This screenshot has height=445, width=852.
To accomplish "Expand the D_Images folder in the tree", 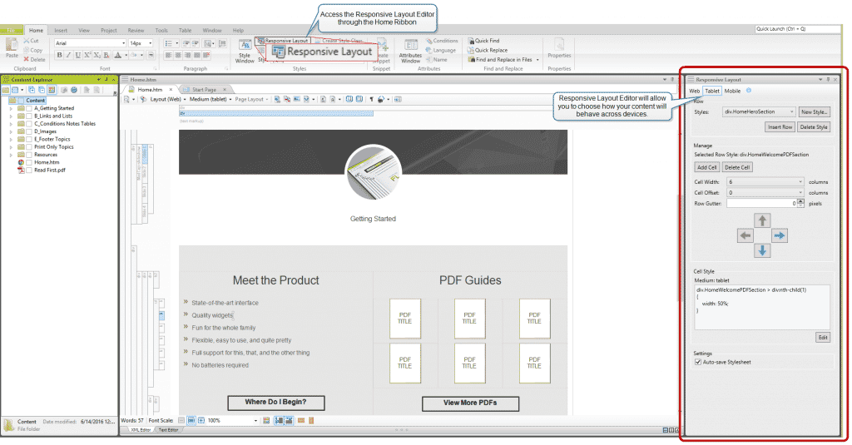I will (11, 131).
